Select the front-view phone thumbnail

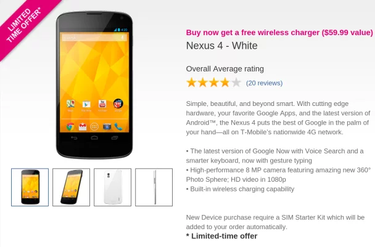click(30, 187)
